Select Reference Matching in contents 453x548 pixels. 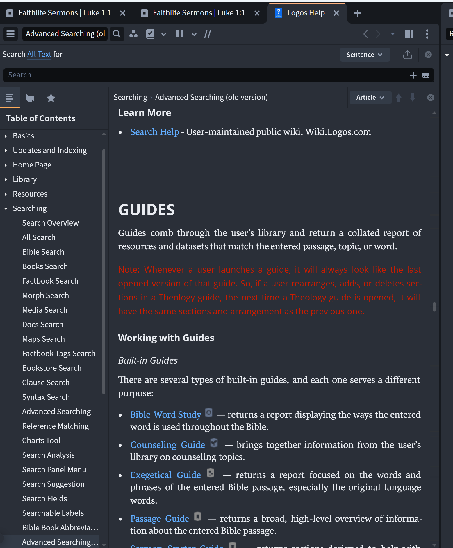point(55,426)
